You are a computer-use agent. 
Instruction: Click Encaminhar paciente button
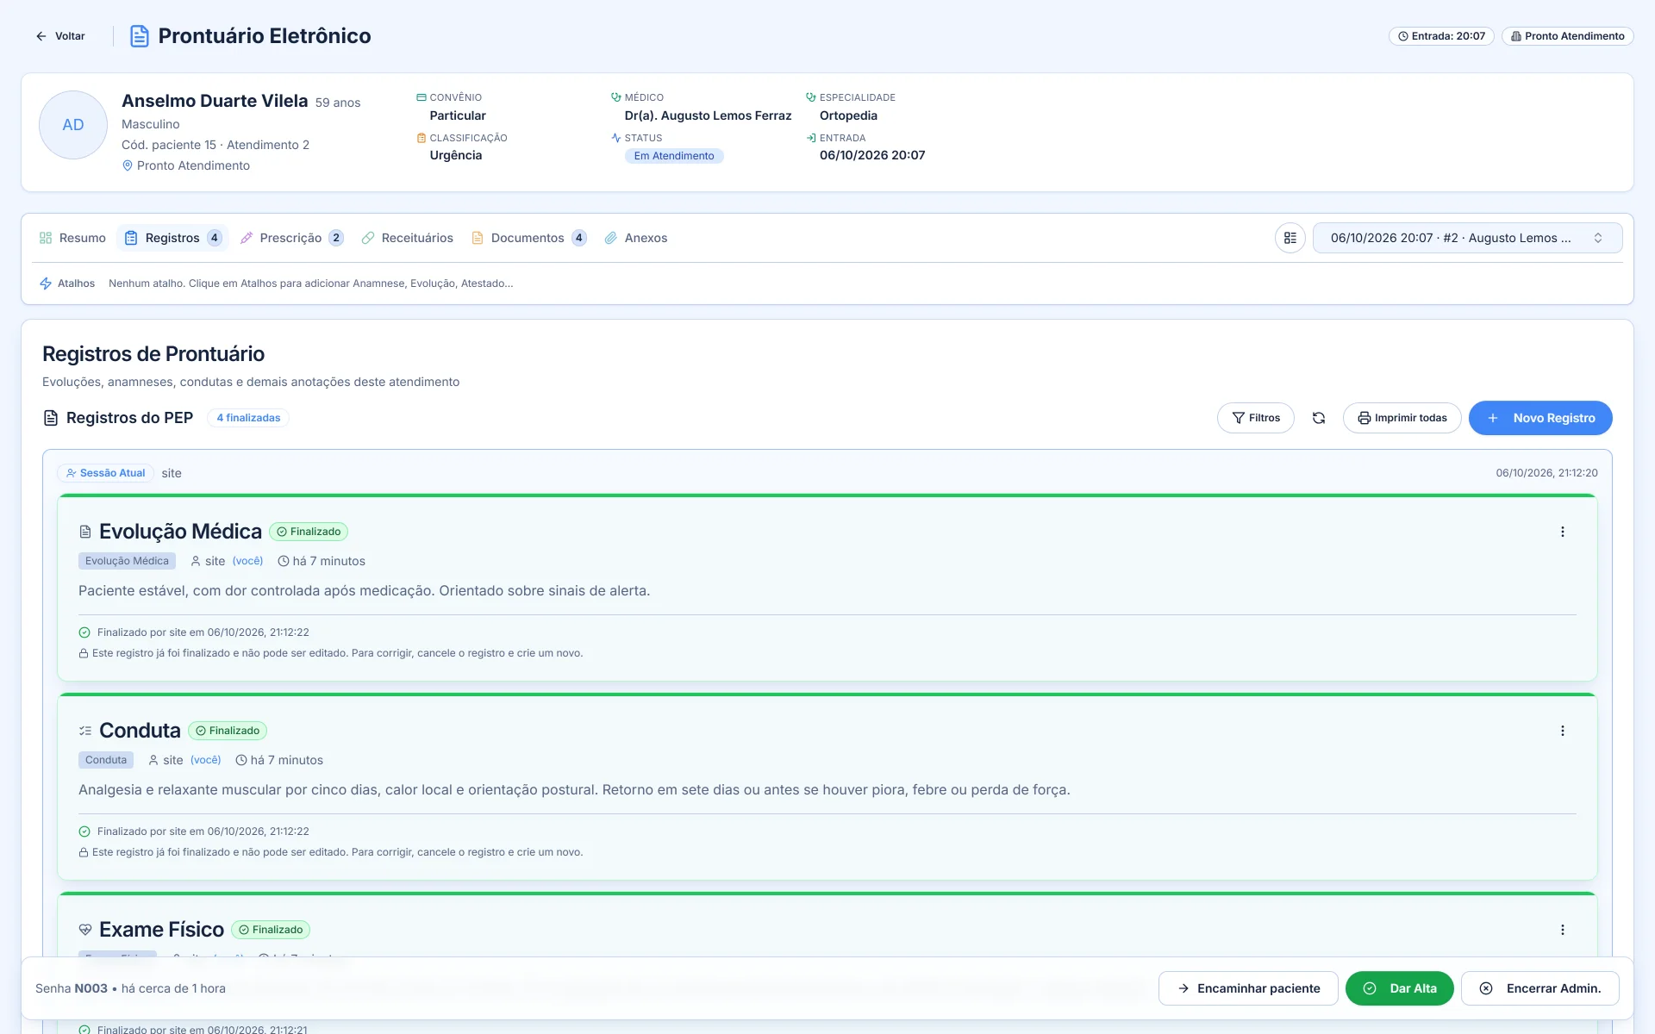pos(1248,988)
